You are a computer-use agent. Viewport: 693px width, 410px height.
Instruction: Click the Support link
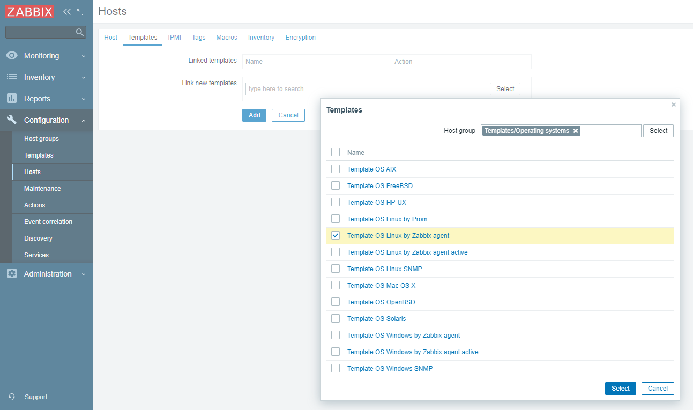tap(36, 397)
